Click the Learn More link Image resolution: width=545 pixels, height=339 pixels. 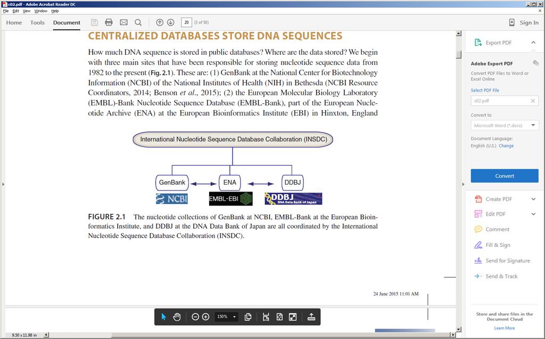click(x=505, y=328)
